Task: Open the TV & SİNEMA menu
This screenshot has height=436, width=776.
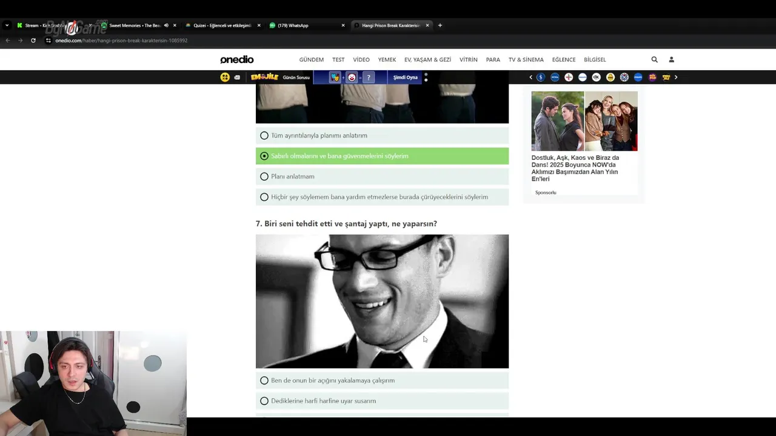Action: (526, 59)
